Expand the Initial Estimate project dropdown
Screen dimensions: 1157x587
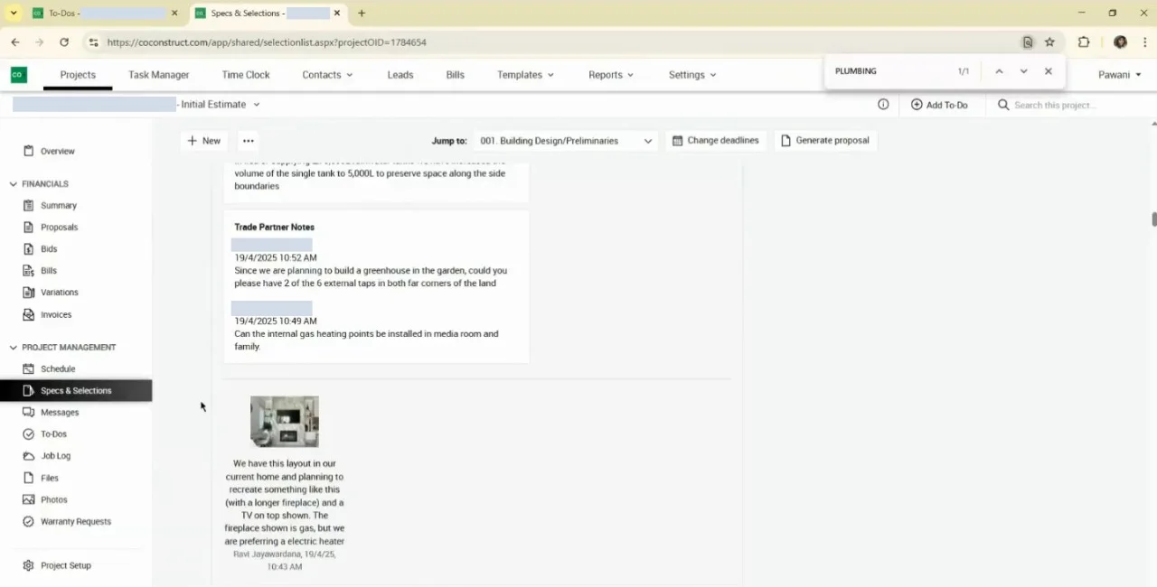point(257,105)
